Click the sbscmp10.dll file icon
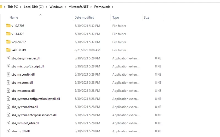220x137 pixels. [9, 131]
